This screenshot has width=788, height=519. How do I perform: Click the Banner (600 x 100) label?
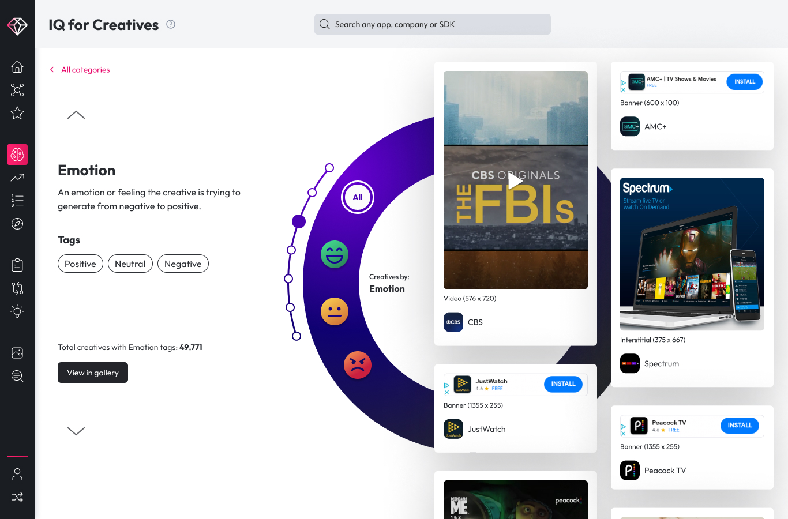tap(650, 103)
